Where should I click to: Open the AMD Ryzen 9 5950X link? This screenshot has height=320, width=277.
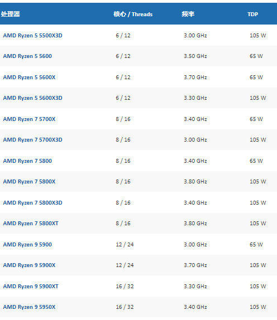(29, 307)
